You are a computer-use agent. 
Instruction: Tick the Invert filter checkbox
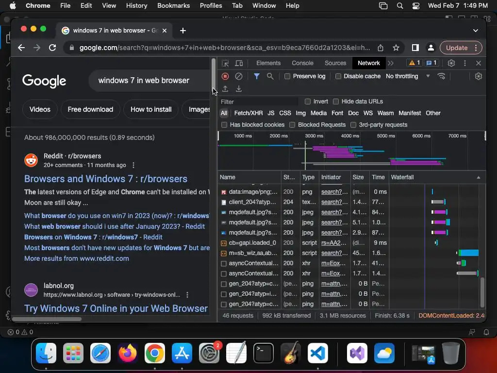(307, 102)
